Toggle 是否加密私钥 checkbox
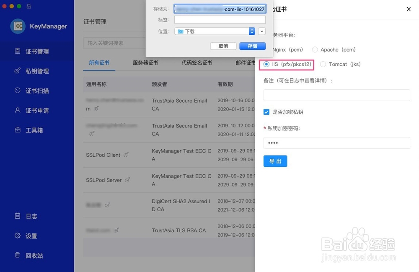419x272 pixels. (x=266, y=112)
